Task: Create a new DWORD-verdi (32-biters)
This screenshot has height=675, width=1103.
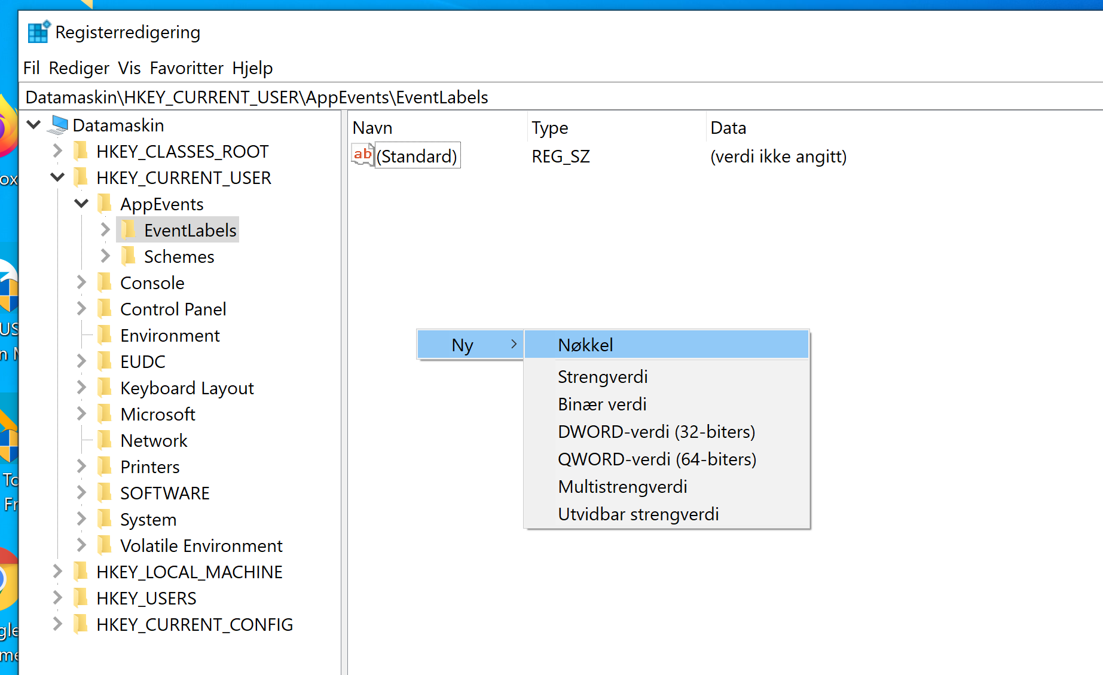Action: (656, 431)
